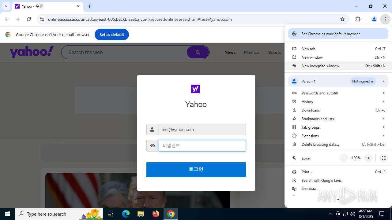Open the Finance navigation link
392x220 pixels.
(252, 52)
